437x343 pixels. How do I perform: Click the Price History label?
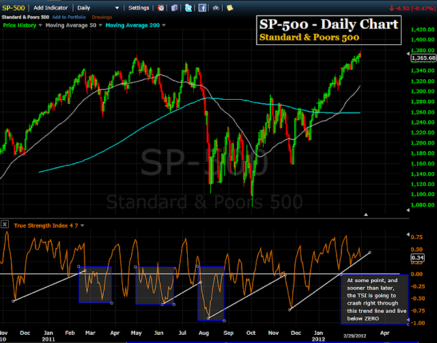click(20, 25)
